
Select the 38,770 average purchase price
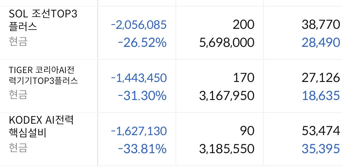tap(321, 25)
